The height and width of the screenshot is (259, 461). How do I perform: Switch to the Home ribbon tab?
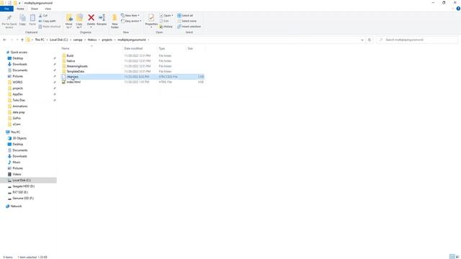20,9
